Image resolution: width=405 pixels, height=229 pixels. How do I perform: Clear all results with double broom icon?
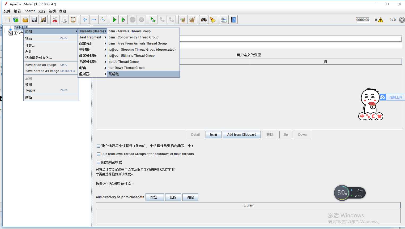(192, 20)
